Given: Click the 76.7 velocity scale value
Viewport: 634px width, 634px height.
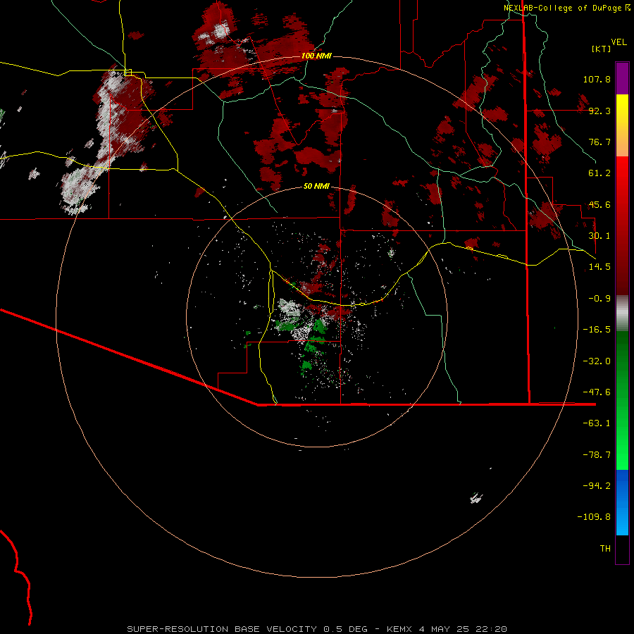Looking at the screenshot, I should click(599, 142).
